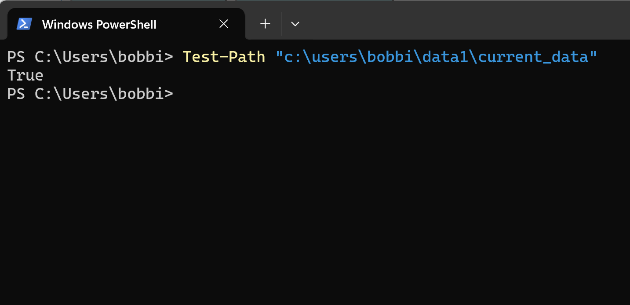Click the c:\users segment of the path
The image size is (630, 305).
[320, 57]
